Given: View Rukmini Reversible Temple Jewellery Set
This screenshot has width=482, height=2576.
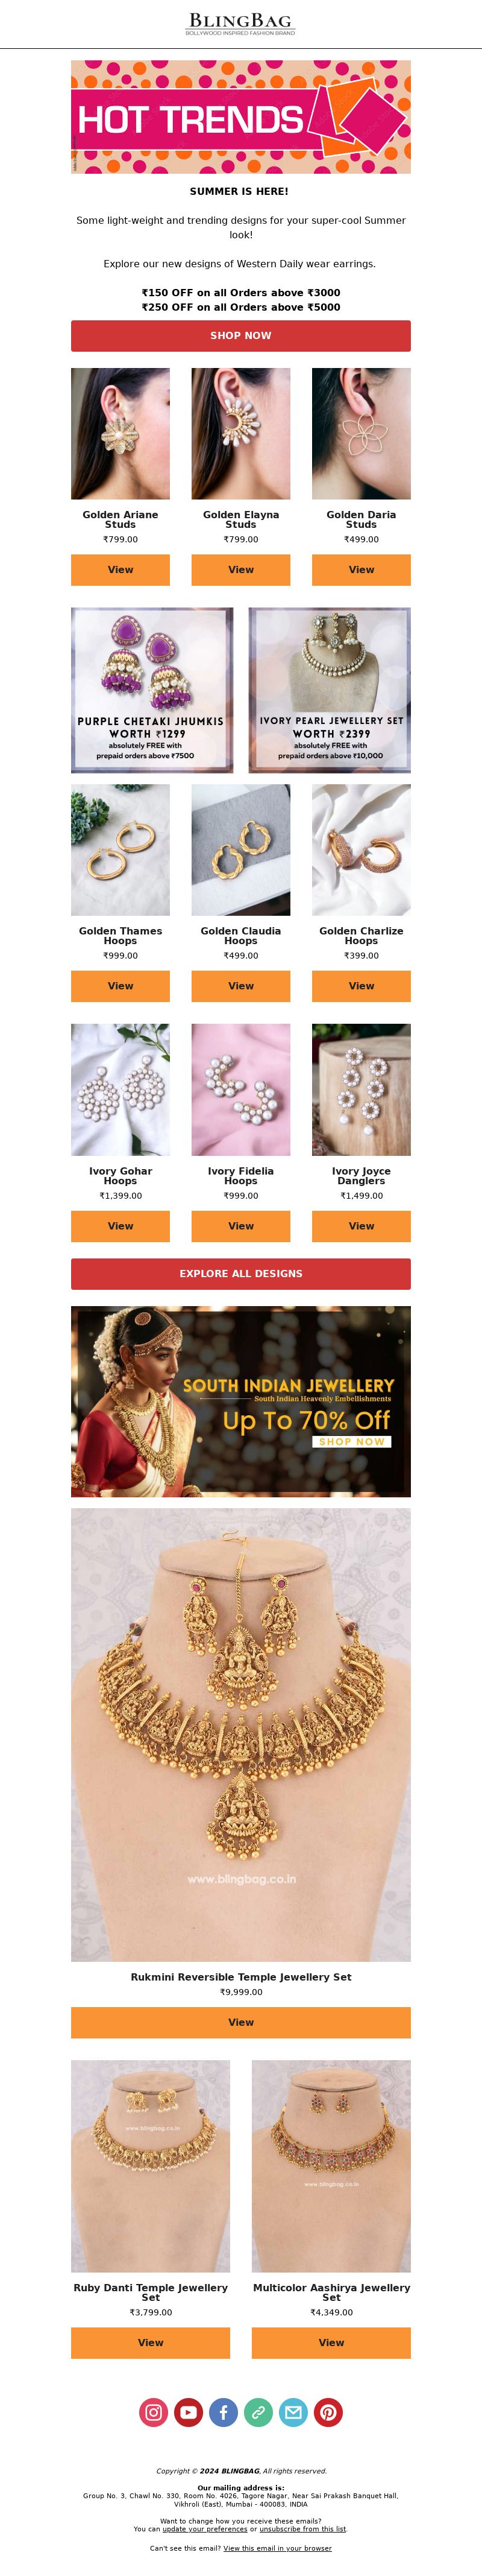Looking at the screenshot, I should 240,2022.
